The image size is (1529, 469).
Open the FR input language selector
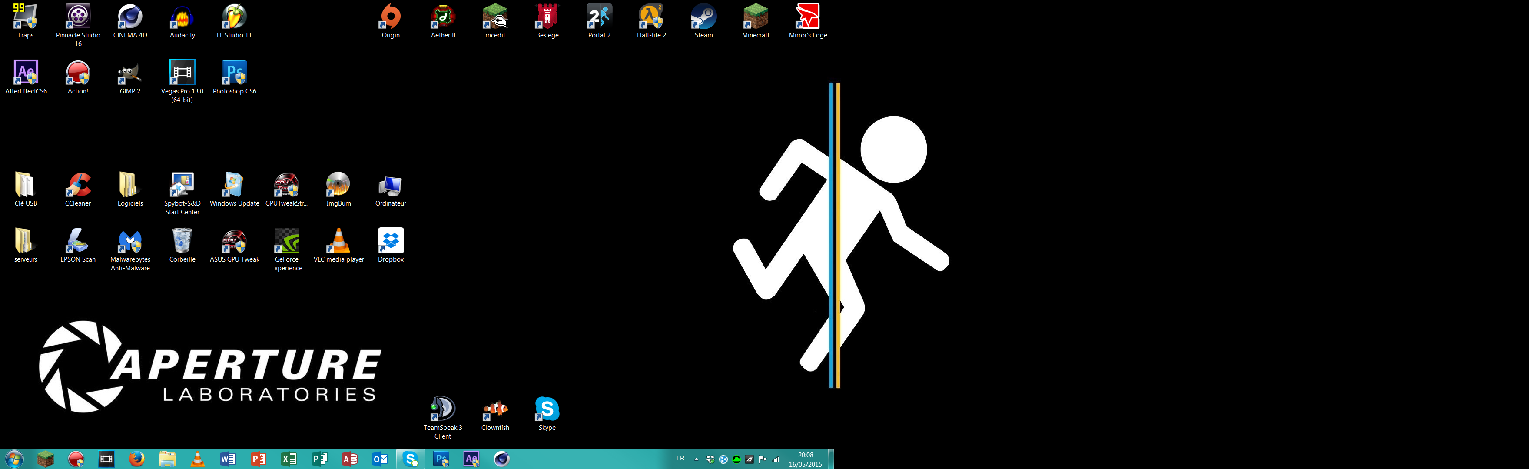(x=680, y=458)
